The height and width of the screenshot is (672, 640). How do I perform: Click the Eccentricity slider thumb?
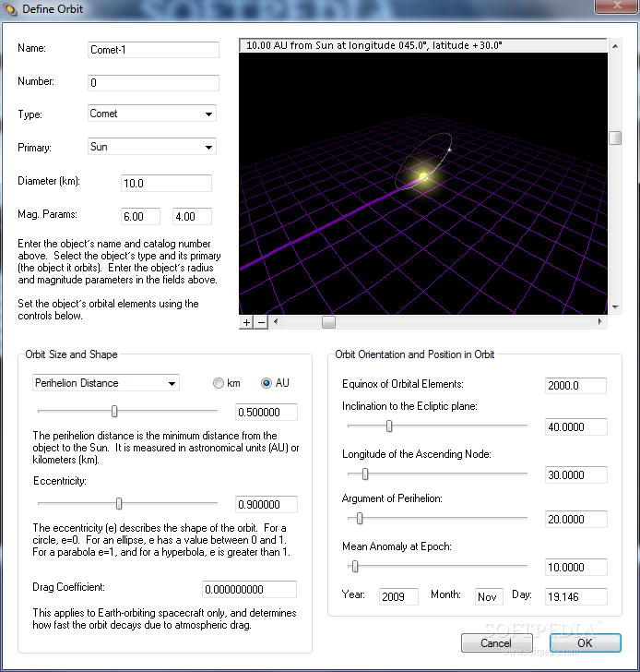click(x=119, y=504)
